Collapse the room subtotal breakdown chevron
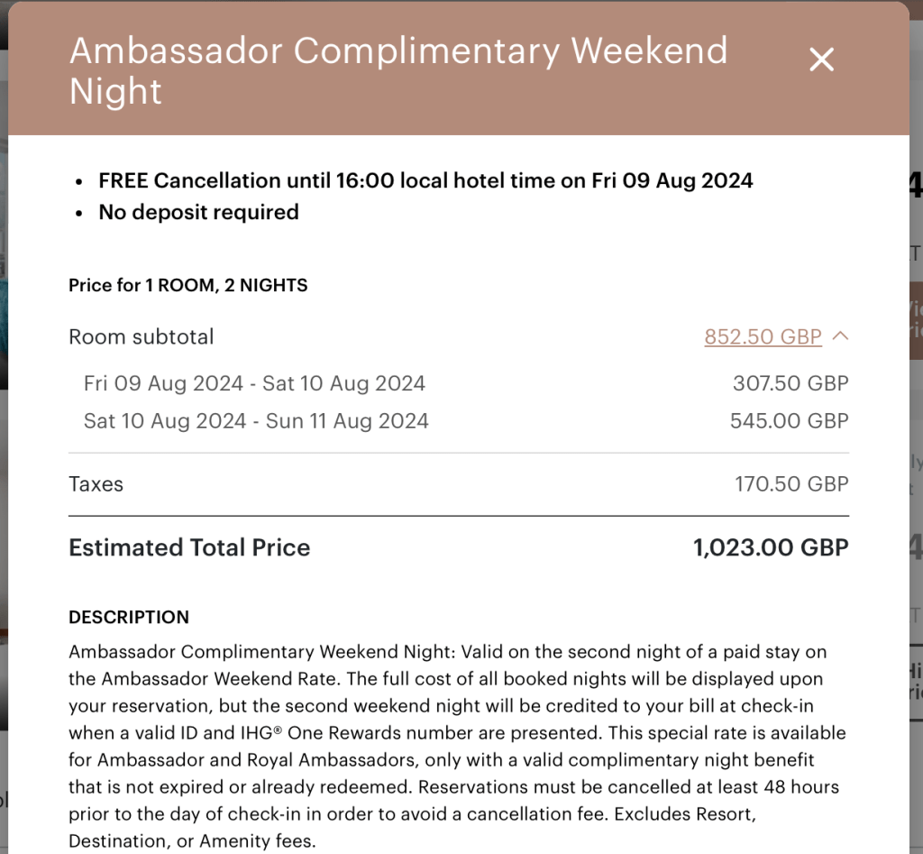The image size is (923, 854). click(840, 336)
